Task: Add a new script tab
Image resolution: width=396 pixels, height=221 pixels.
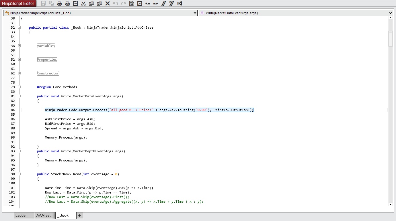Action: click(80, 215)
